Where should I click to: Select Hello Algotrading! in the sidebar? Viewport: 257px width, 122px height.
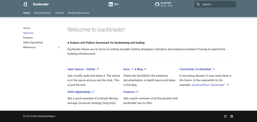point(33,43)
